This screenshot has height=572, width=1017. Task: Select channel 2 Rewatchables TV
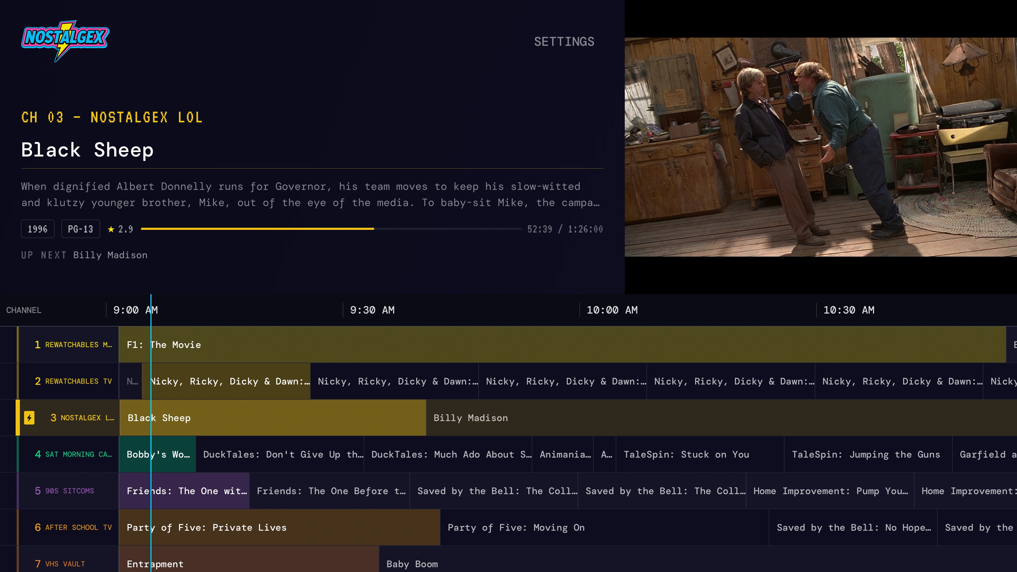tap(68, 381)
